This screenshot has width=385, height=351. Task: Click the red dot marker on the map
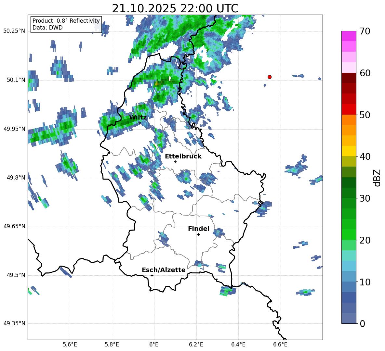click(270, 77)
